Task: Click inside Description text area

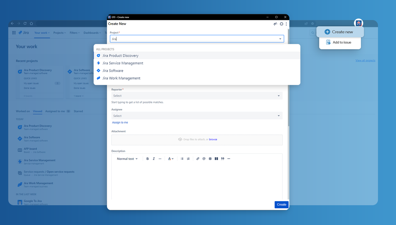Action: 197,181
